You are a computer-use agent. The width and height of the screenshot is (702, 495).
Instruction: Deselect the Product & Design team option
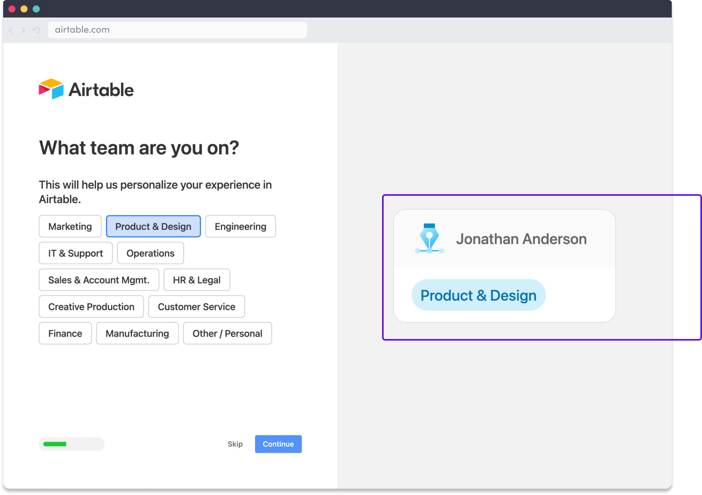(153, 226)
